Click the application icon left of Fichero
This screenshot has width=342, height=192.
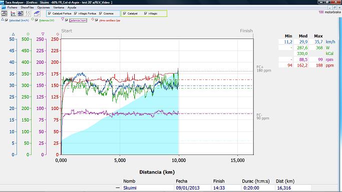coord(4,7)
